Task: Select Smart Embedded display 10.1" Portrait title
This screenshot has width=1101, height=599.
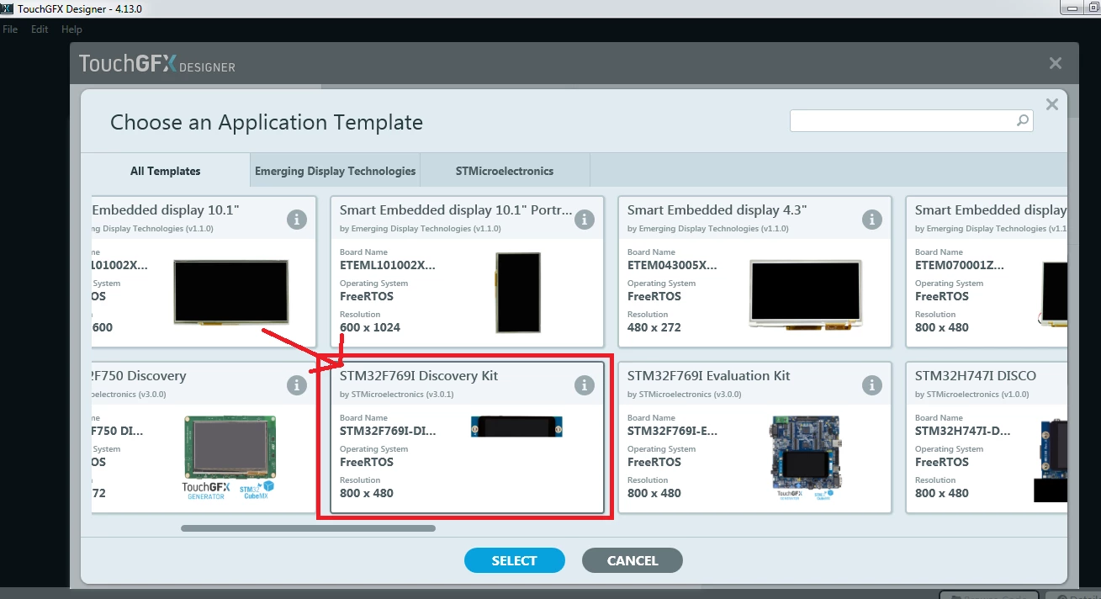Action: pyautogui.click(x=456, y=209)
